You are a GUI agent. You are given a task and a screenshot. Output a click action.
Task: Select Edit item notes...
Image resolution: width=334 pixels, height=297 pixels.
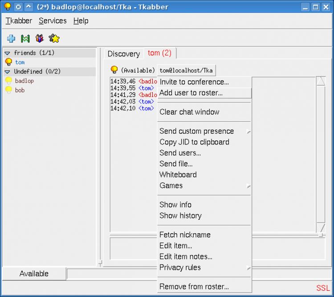204,257
